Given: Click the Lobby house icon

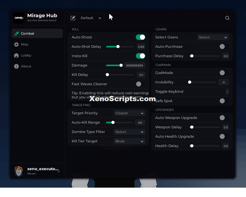Looking at the screenshot, I should coord(16,55).
